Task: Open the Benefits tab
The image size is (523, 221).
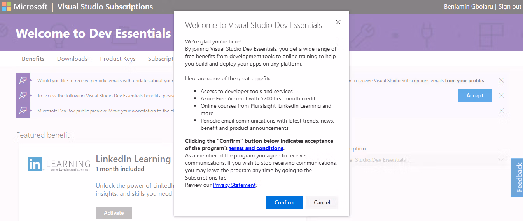Action: [x=33, y=59]
